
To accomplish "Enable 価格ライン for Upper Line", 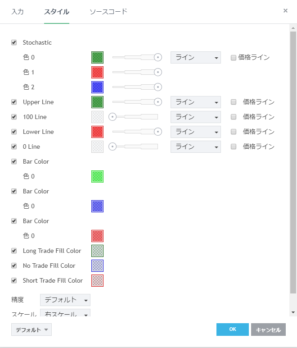I will tap(234, 102).
